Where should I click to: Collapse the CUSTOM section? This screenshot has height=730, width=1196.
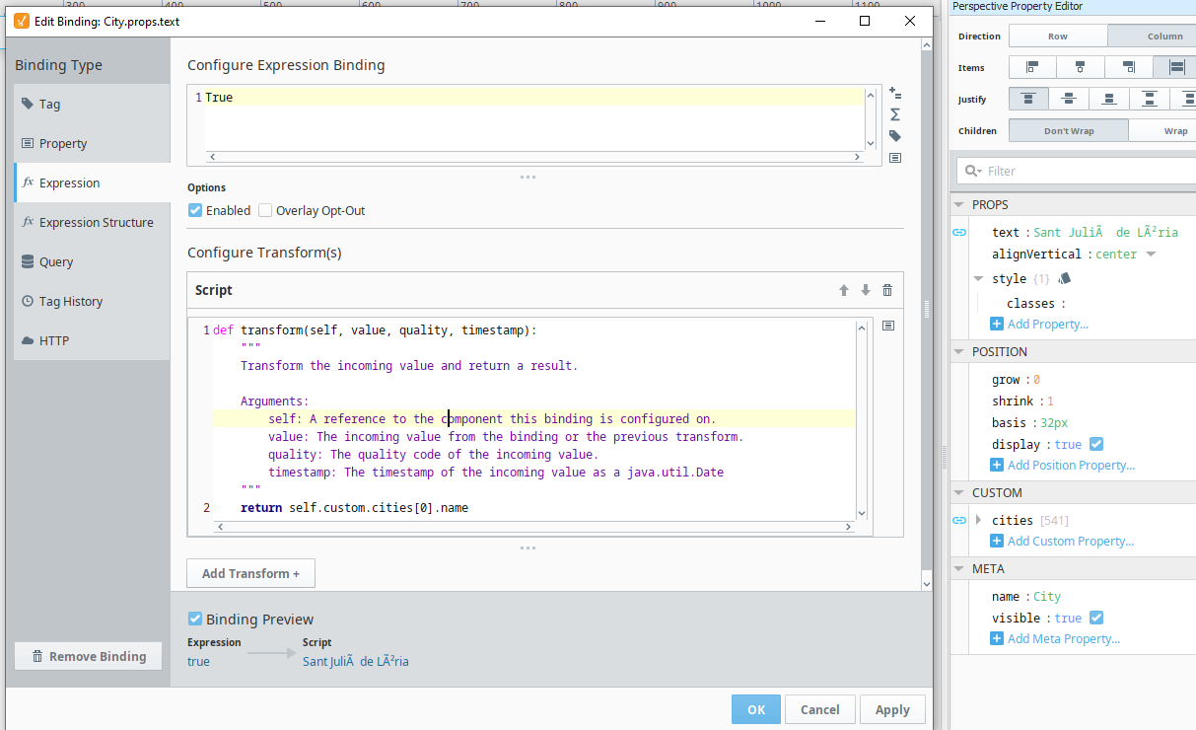click(960, 492)
